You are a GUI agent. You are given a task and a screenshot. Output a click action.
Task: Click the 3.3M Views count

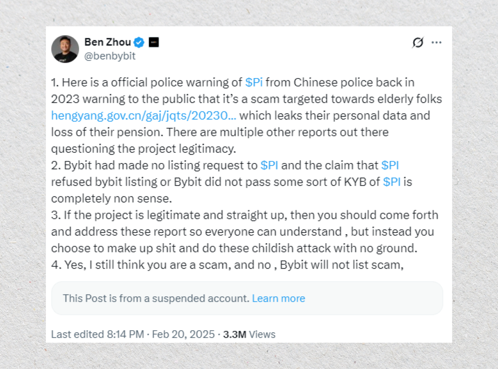tap(249, 334)
